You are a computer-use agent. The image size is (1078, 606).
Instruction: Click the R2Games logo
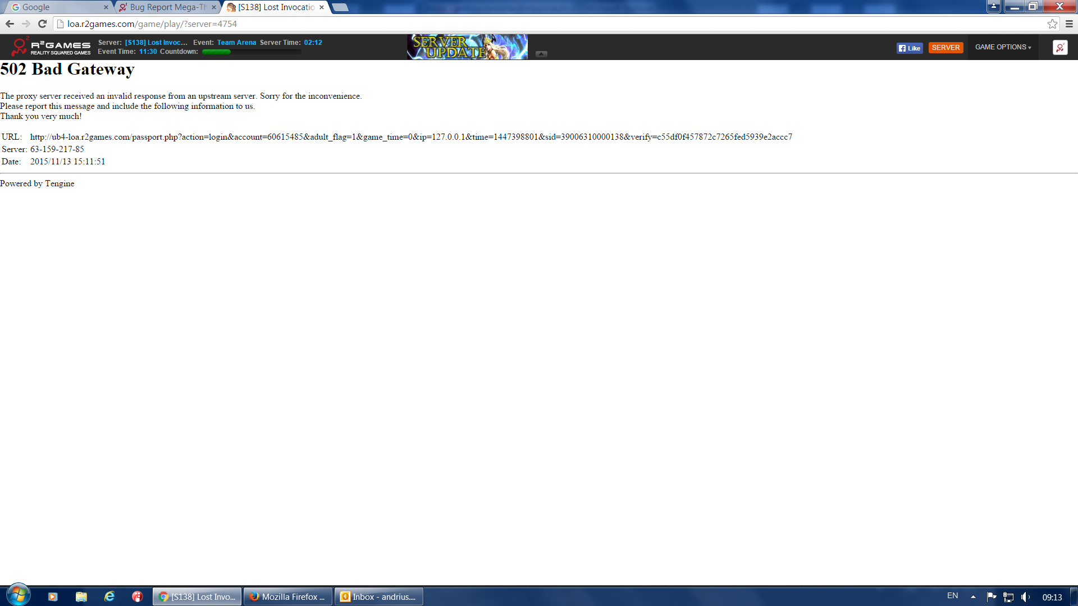pos(51,47)
